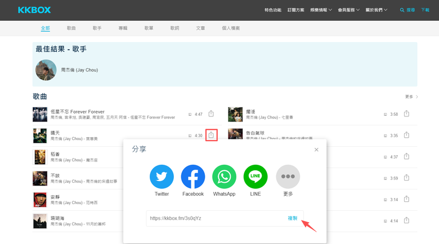Open more sharing options (更多) icon
The width and height of the screenshot is (439, 244).
(x=288, y=177)
